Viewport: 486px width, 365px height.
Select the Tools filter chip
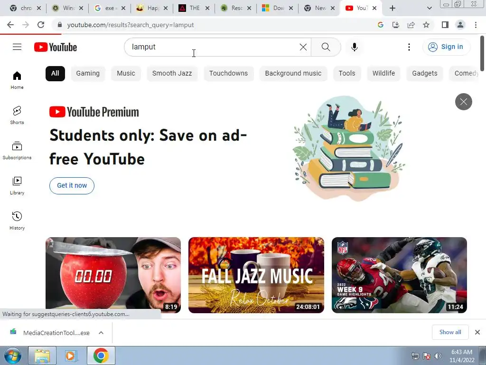tap(347, 74)
